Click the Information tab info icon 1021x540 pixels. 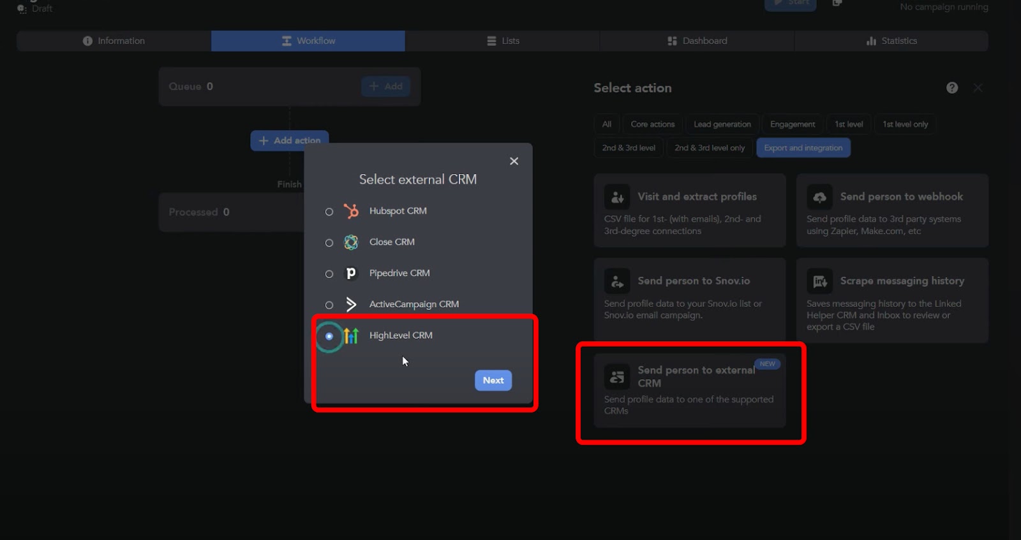tap(87, 41)
